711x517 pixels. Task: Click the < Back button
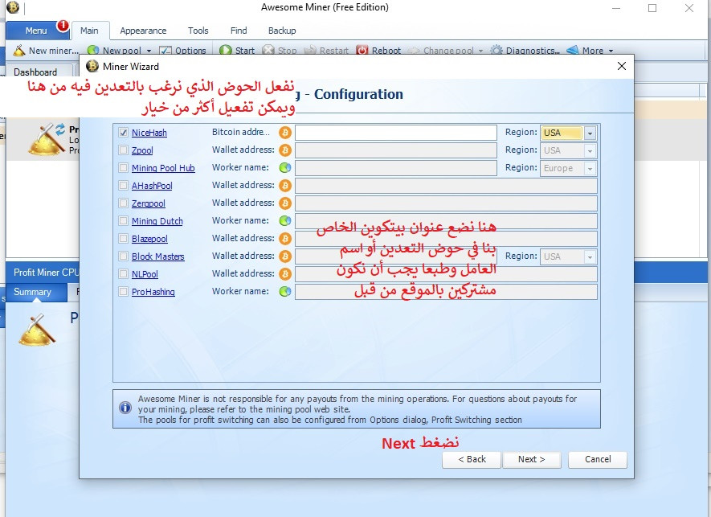click(472, 459)
